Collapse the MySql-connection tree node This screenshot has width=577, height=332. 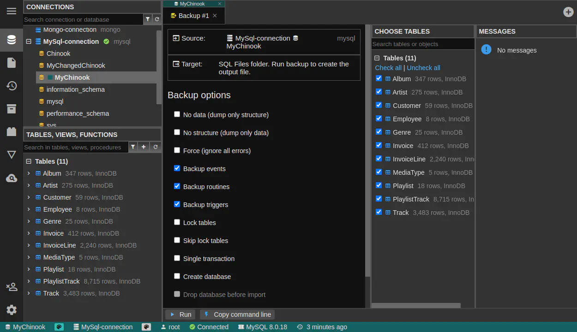click(29, 41)
